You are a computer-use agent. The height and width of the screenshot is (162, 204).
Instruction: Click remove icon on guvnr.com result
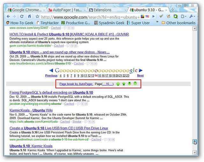pyautogui.click(x=76, y=46)
